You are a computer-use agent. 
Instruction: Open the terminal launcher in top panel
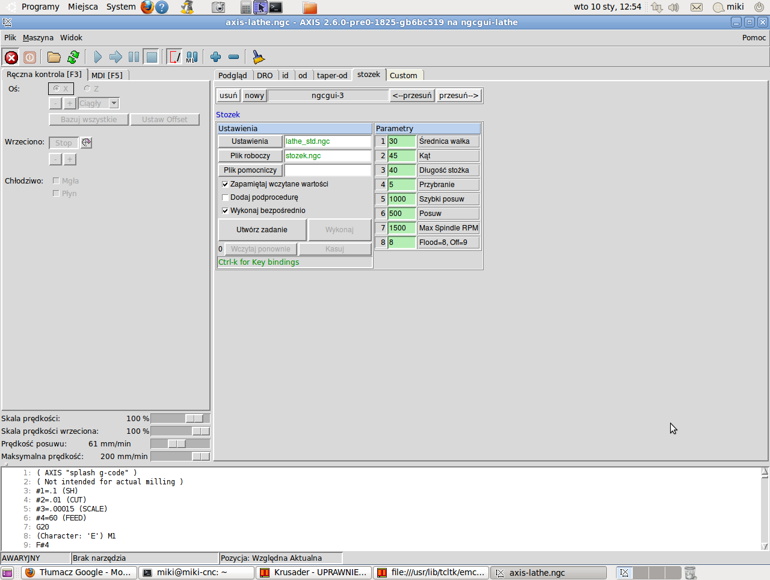point(276,7)
